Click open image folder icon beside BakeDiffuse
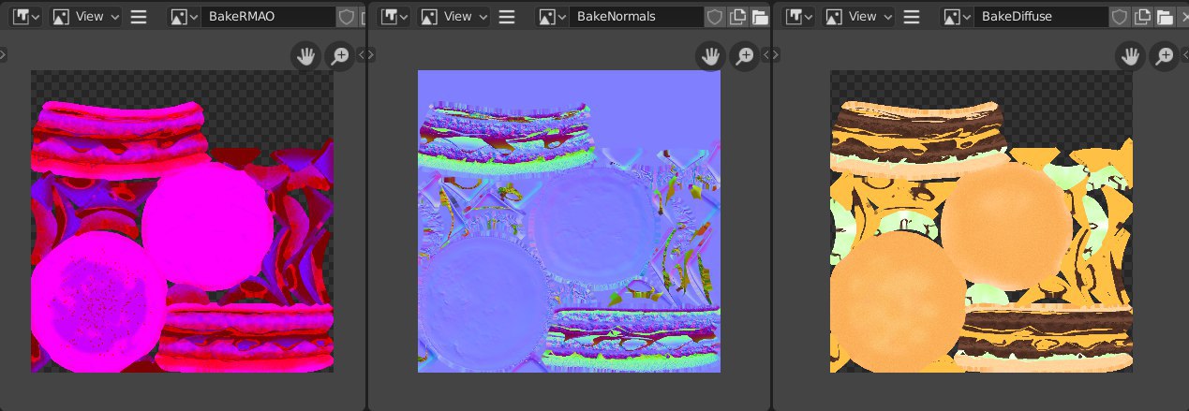 [1164, 17]
